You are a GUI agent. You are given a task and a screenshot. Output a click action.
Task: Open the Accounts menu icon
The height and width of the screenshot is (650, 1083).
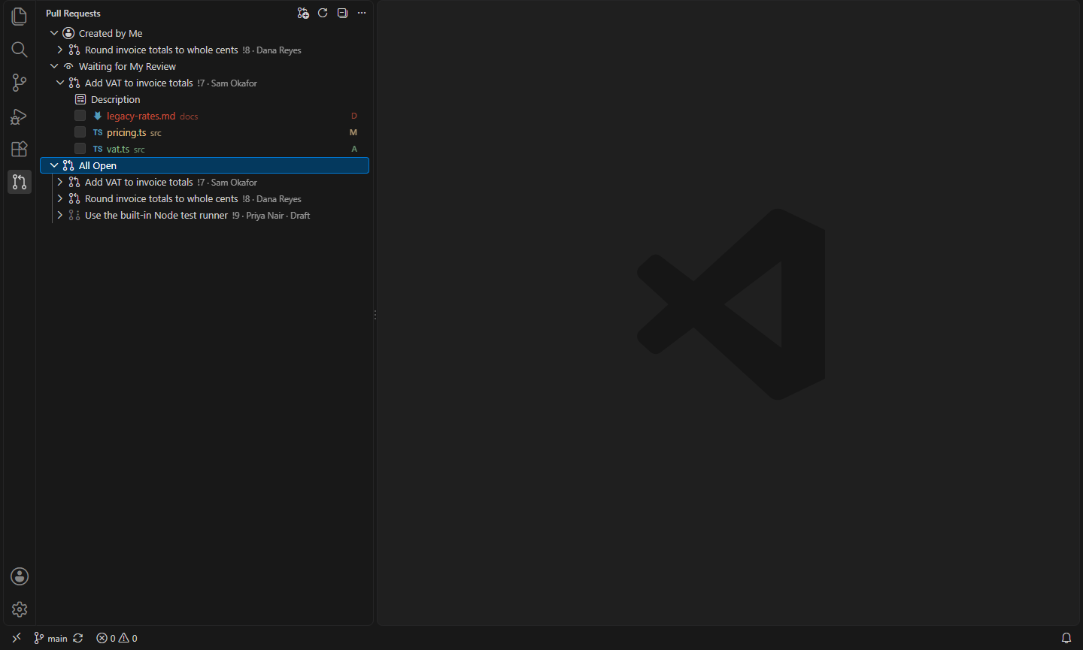(x=20, y=576)
